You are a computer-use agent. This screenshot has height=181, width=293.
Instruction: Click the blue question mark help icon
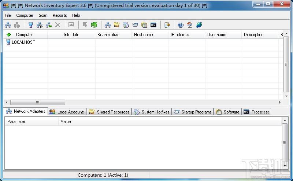tap(181, 25)
